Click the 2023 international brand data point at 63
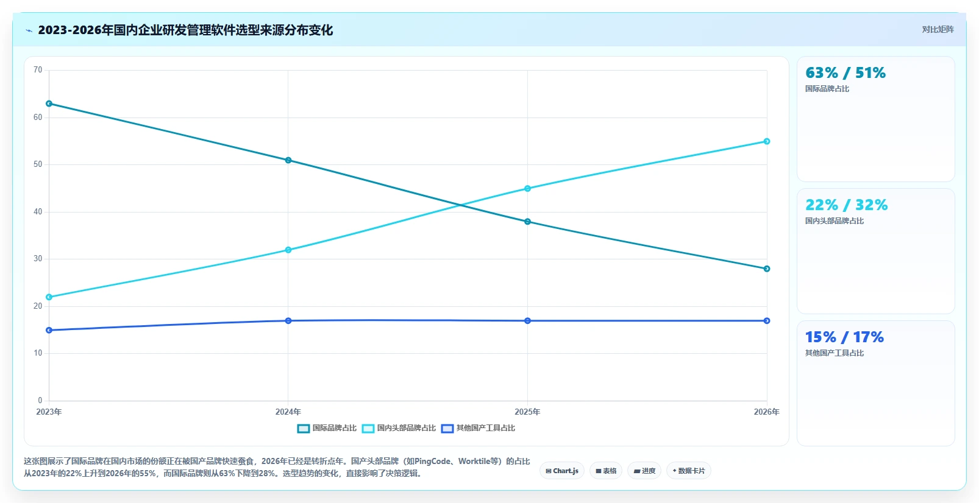 [x=49, y=104]
